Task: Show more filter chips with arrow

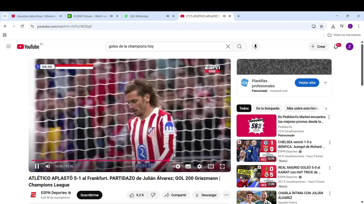Action: (x=326, y=109)
